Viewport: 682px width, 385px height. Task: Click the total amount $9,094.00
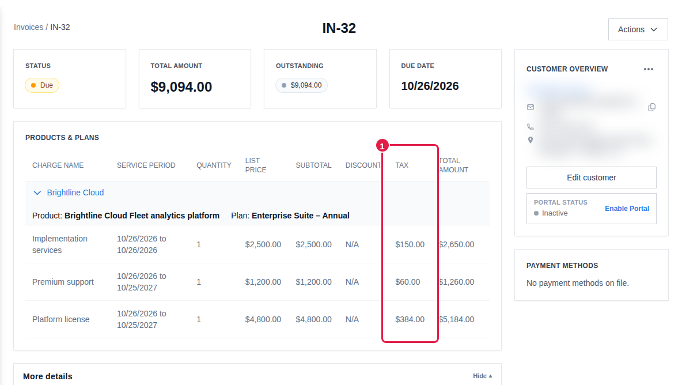coord(181,87)
